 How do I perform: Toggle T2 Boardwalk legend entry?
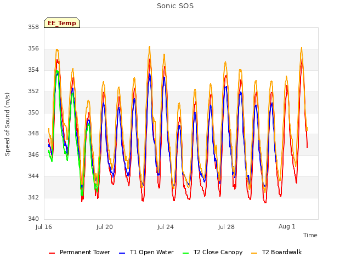pos(276,252)
